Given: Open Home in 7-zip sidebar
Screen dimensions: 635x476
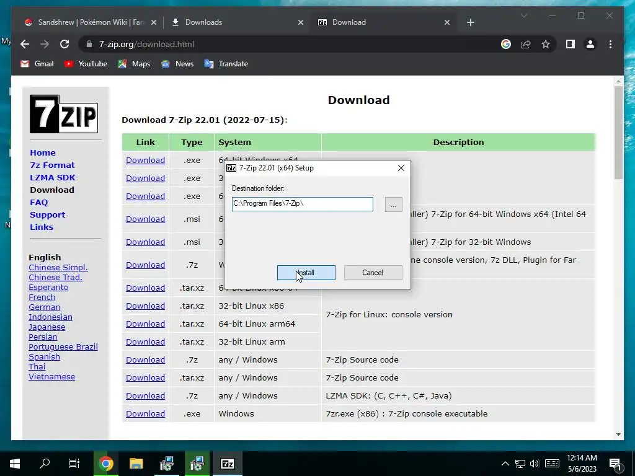Looking at the screenshot, I should coord(43,152).
